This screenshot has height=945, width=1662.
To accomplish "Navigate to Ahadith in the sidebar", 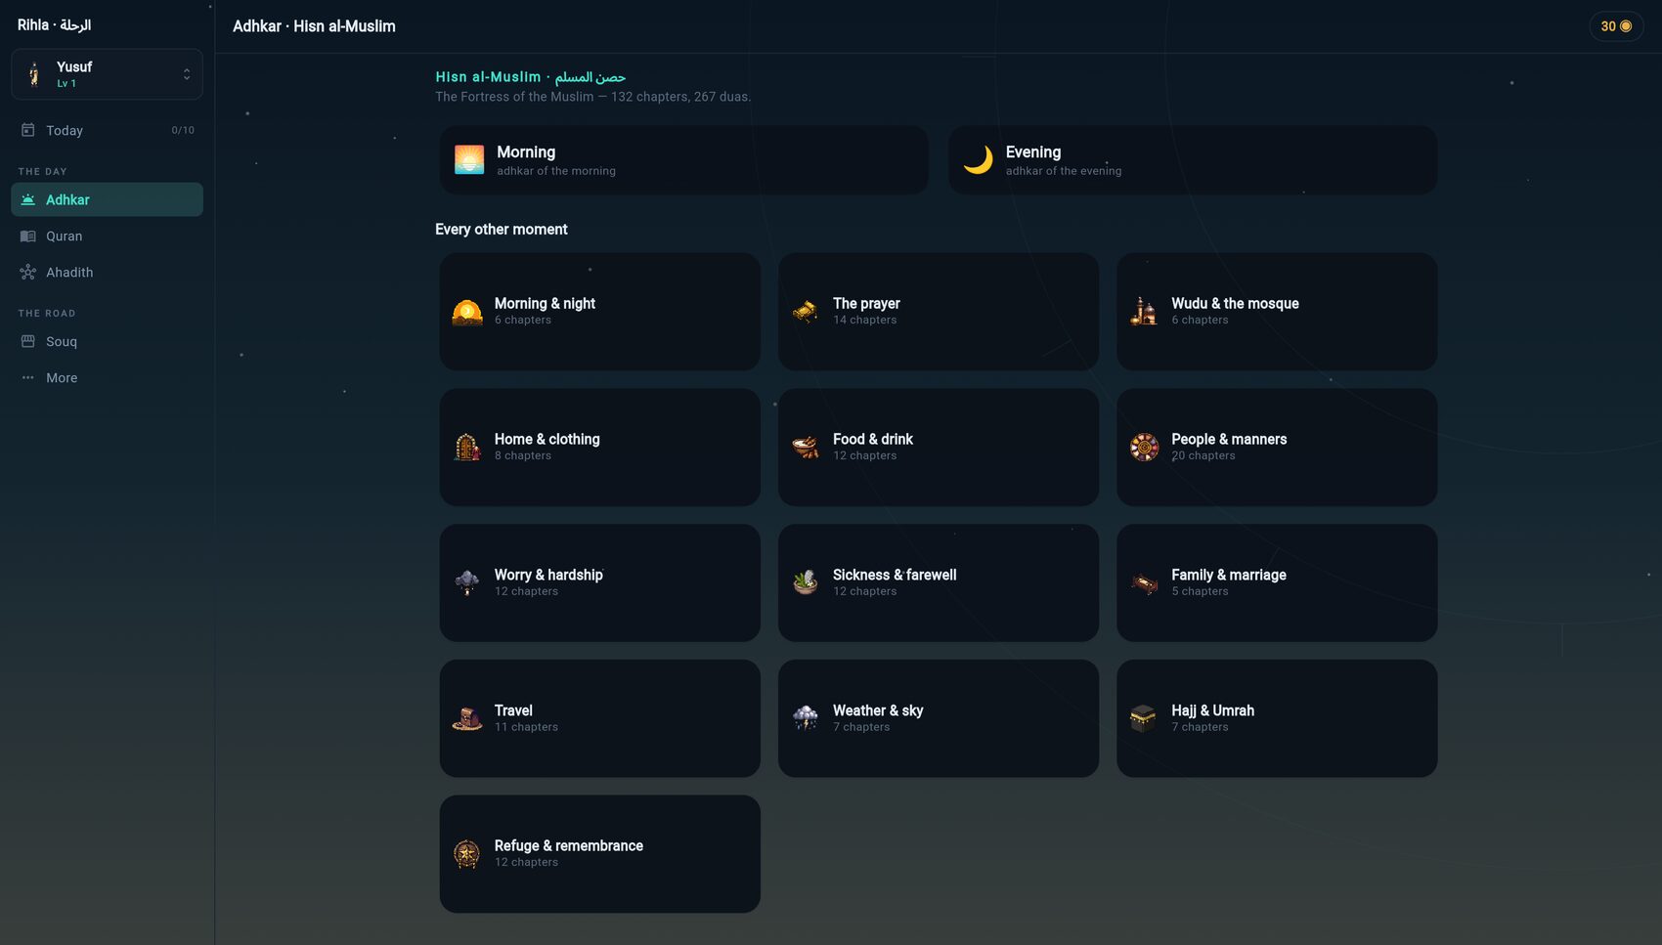I will (108, 273).
